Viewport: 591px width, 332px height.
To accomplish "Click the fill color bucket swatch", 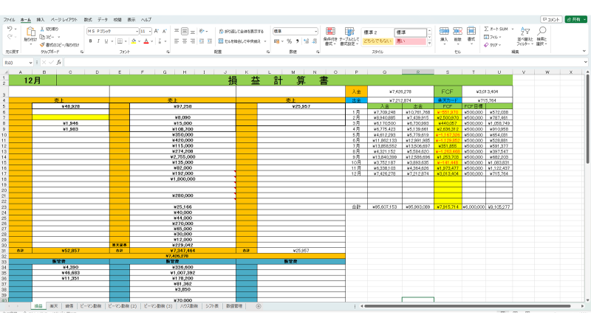I will (x=134, y=42).
